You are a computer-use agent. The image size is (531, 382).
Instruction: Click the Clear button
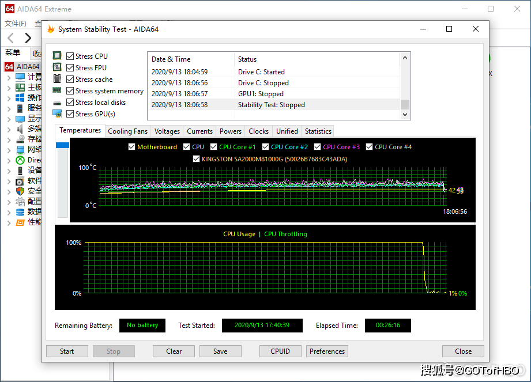(x=174, y=351)
